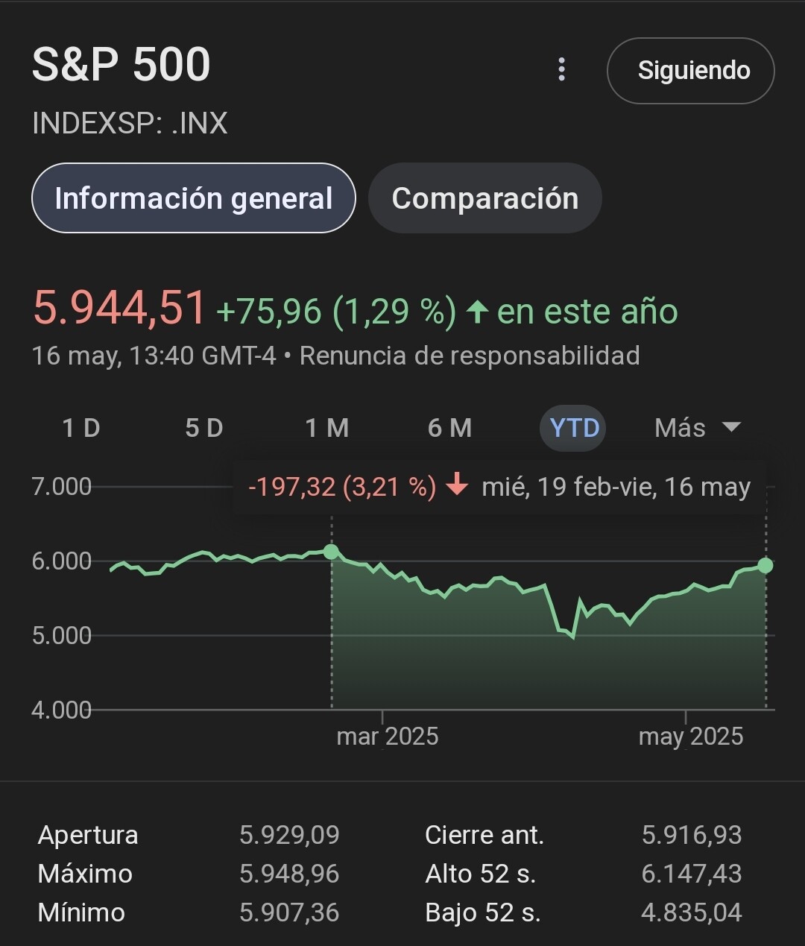
Task: Click the Más dropdown arrow
Action: tap(732, 427)
